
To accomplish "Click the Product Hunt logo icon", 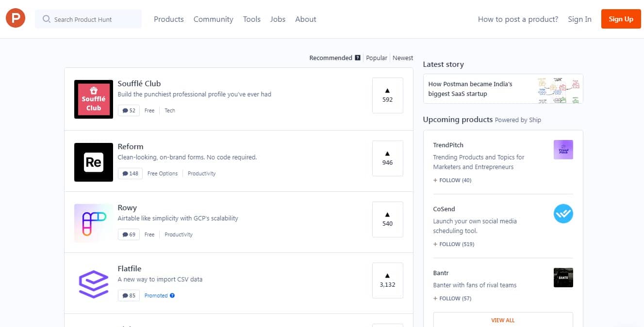I will tap(16, 18).
